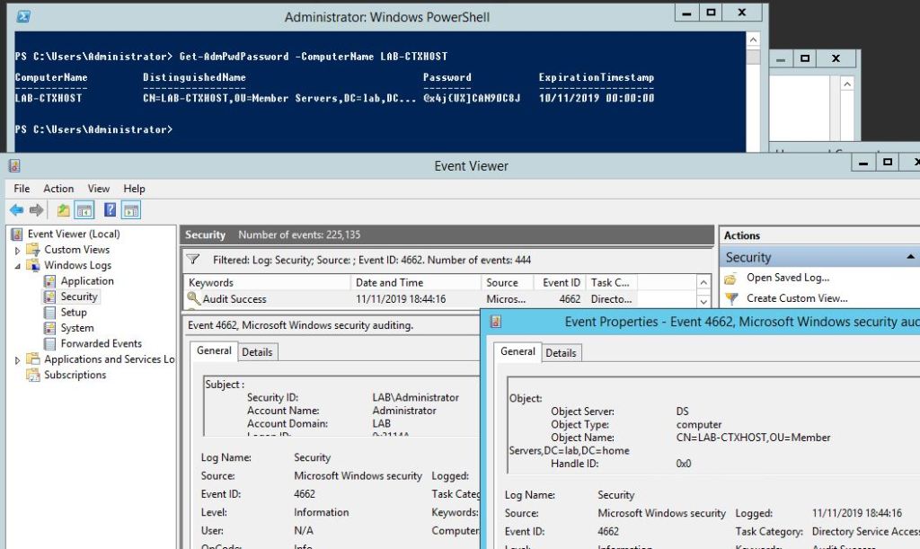Toggle the Show/Hide Action Pane toolbar icon
This screenshot has height=549, width=920.
[x=131, y=210]
